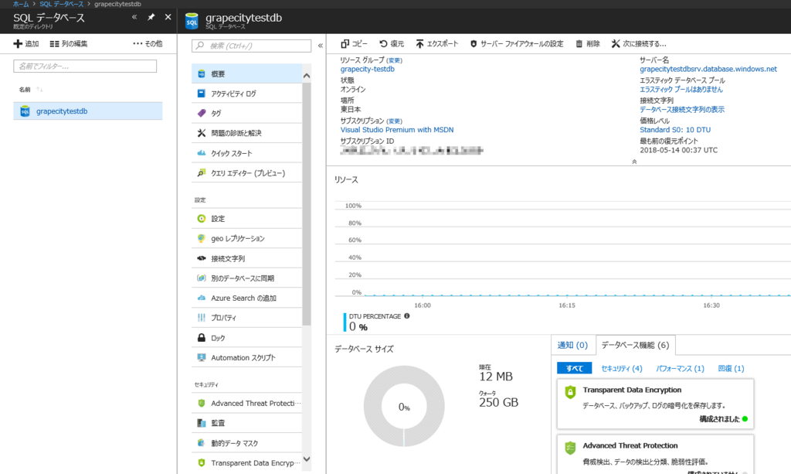
Task: Click the DTU PERCENTAGE info icon
Action: (x=406, y=316)
